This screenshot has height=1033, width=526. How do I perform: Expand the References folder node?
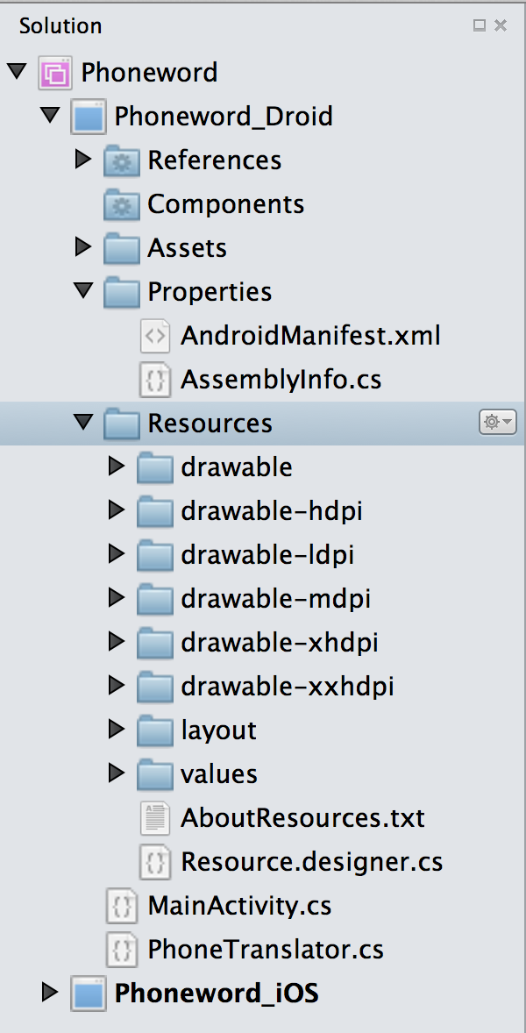83,160
